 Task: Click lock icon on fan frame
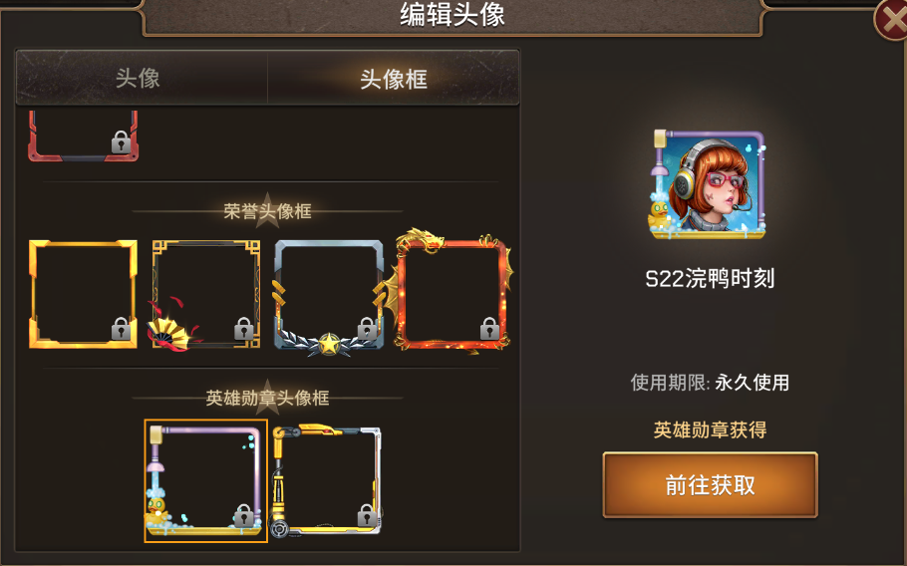243,329
